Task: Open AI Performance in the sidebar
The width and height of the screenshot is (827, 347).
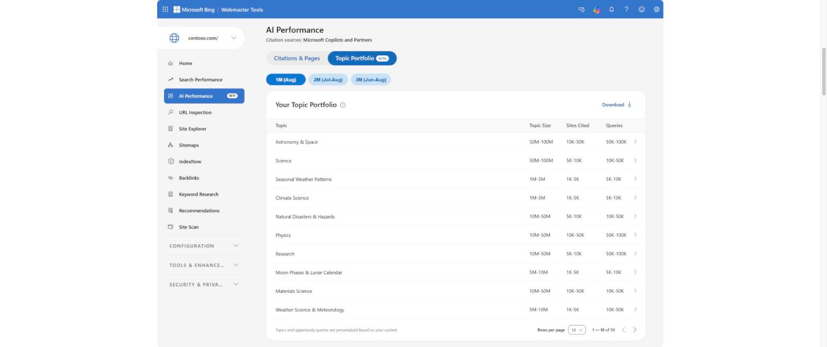Action: coord(204,96)
